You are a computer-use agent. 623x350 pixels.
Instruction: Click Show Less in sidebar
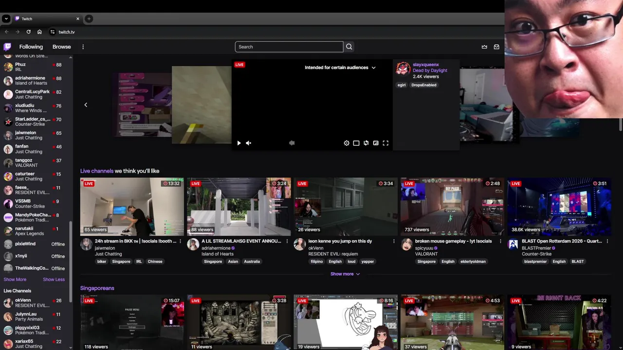coord(54,280)
